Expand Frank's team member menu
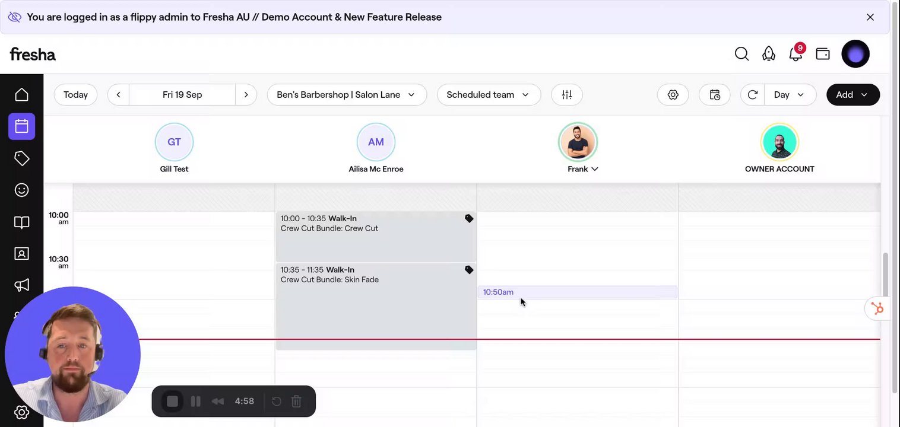The height and width of the screenshot is (427, 900). click(582, 169)
